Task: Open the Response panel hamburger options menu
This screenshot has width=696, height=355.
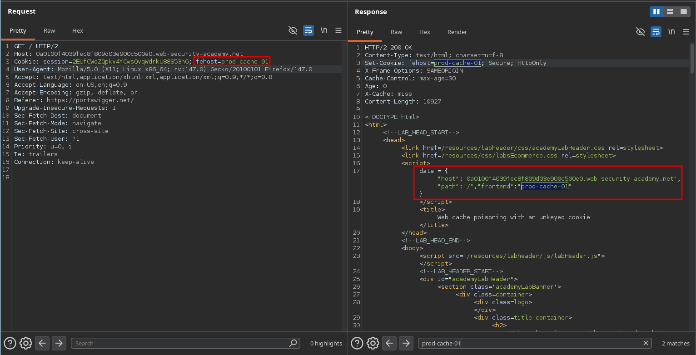Action: pyautogui.click(x=686, y=32)
